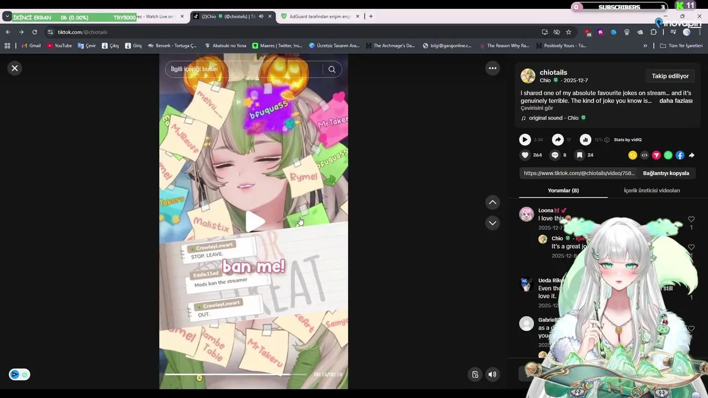Like Loona's comment with the heart
This screenshot has width=708, height=398.
(691, 219)
